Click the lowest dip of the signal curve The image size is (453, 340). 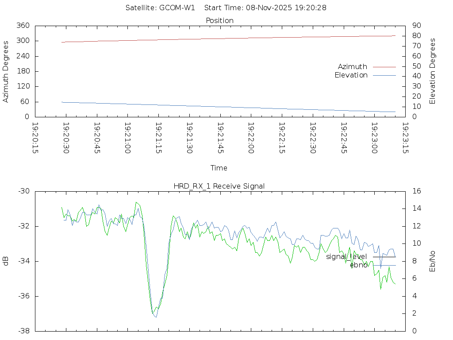click(x=155, y=316)
